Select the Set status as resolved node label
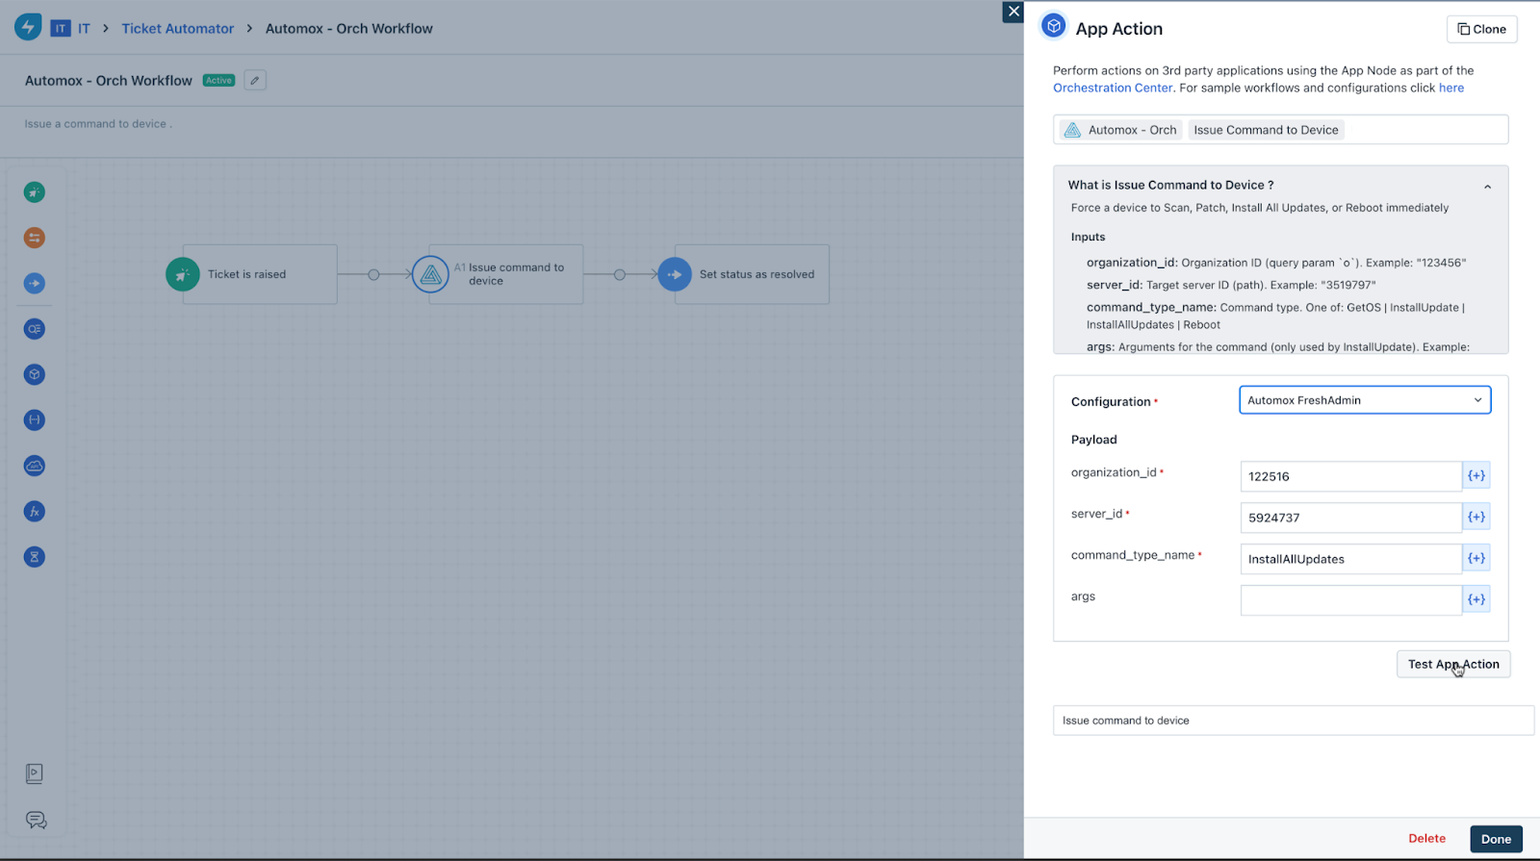The image size is (1540, 861). [757, 274]
